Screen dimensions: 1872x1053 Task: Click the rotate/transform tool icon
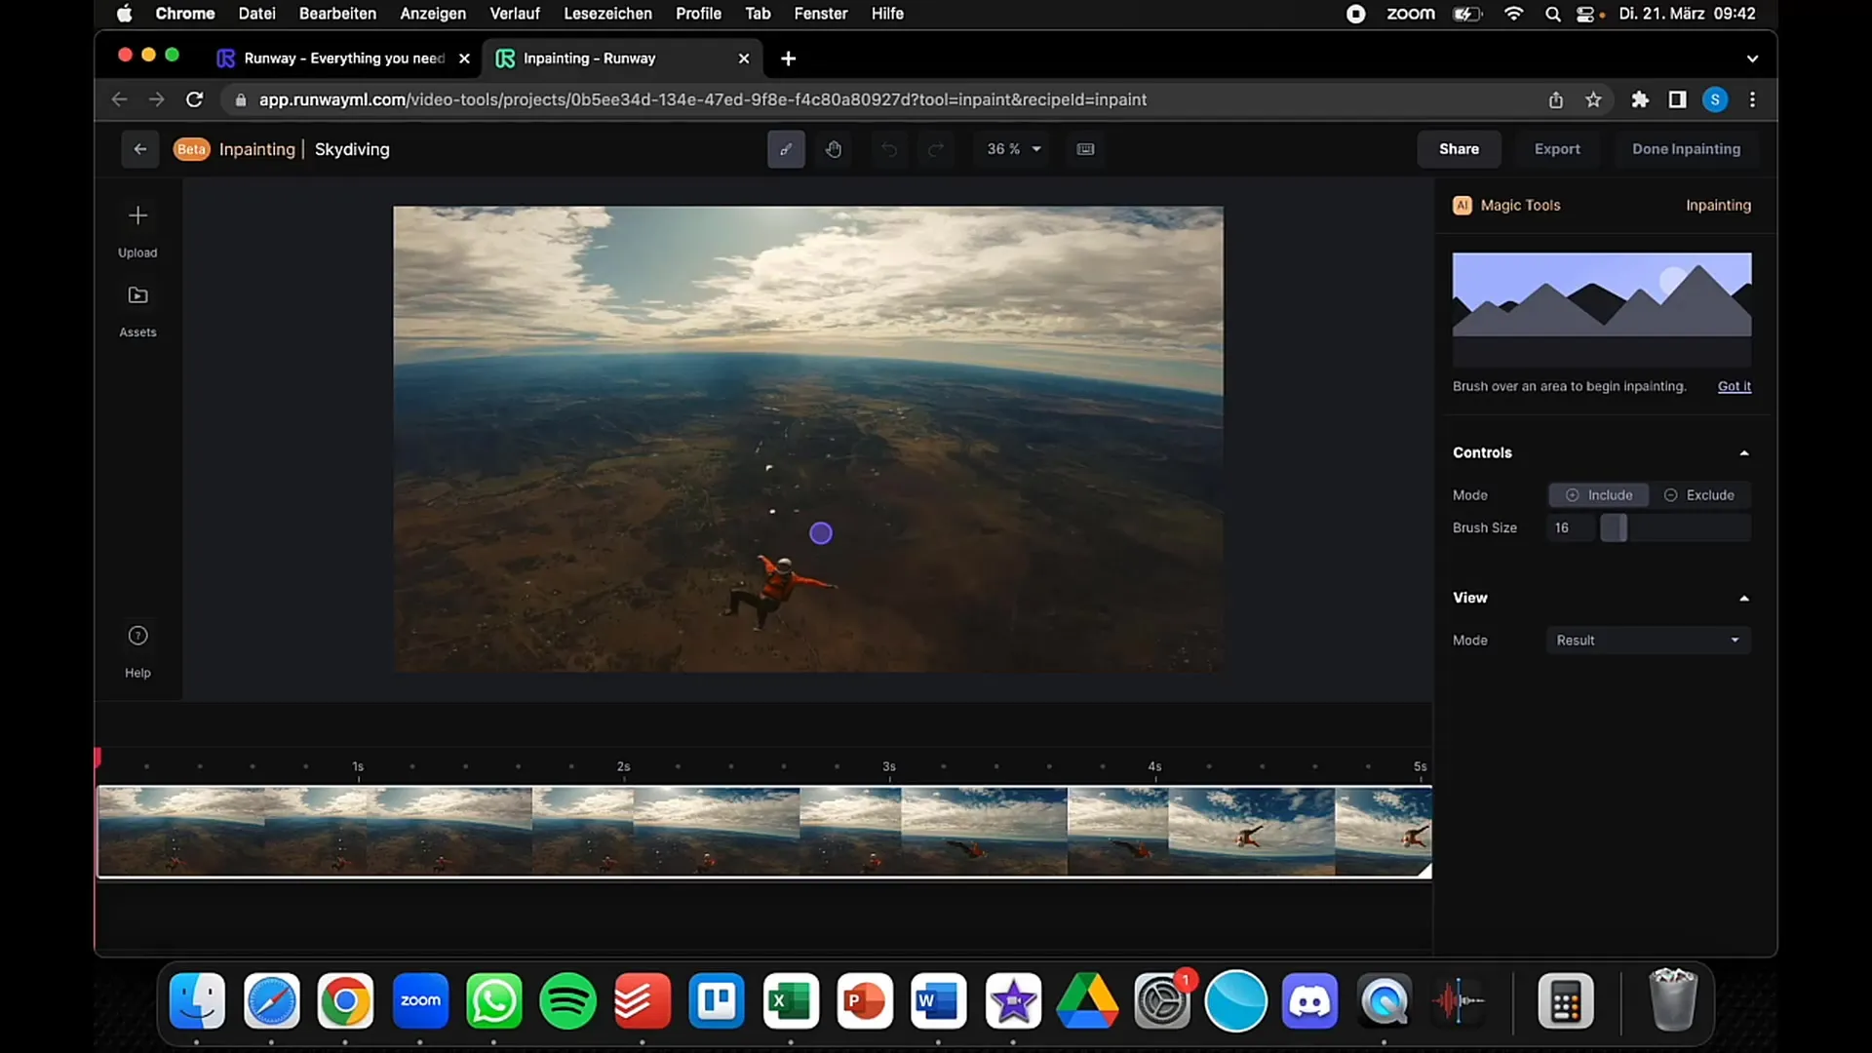click(832, 149)
